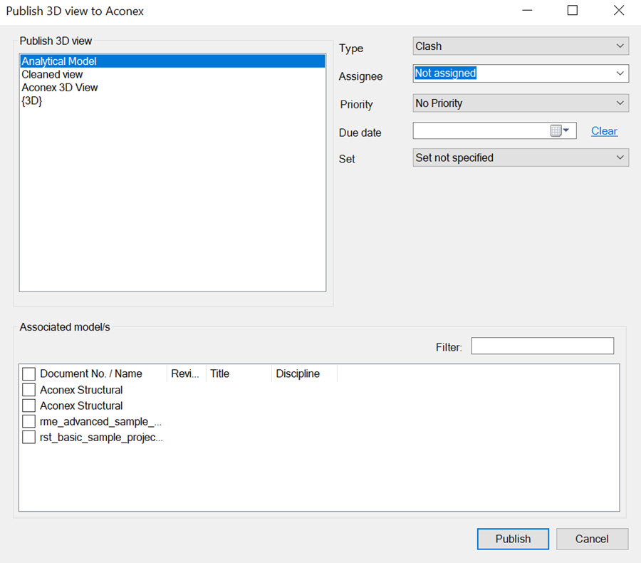Click the Filter input field

[542, 346]
